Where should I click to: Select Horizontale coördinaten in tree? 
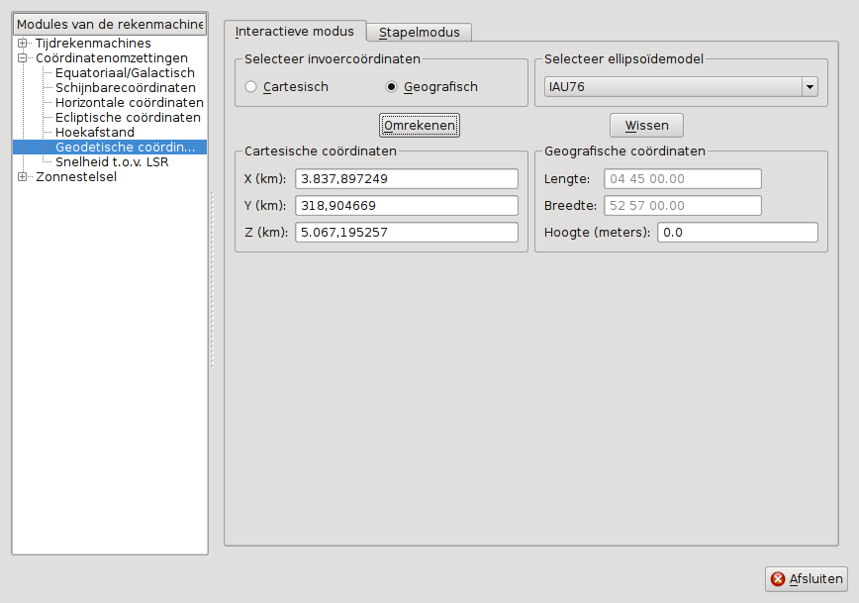[129, 103]
